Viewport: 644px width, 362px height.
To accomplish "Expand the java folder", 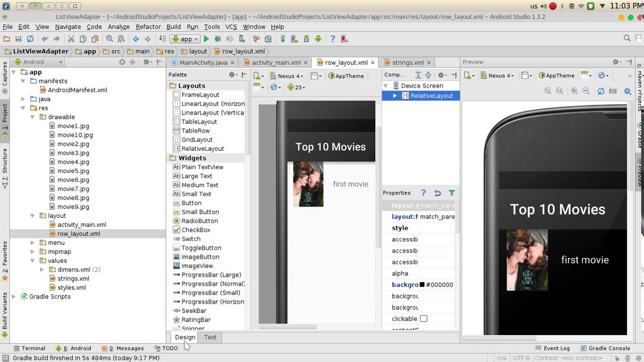I will pyautogui.click(x=23, y=99).
